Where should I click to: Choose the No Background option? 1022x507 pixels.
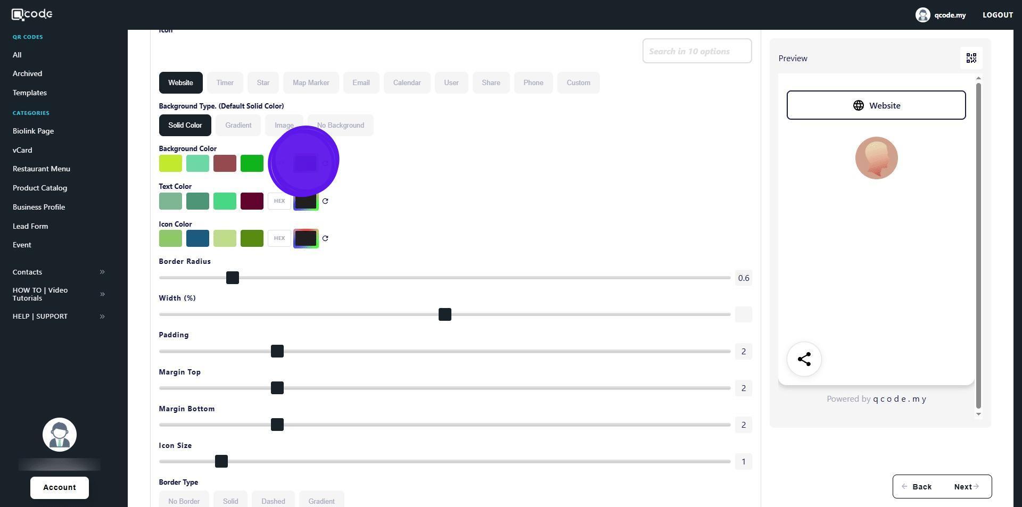tap(340, 126)
